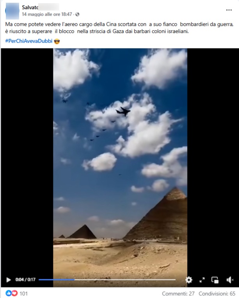Open the blurred profile picture
Screen dimensions: 239x298
coord(12,11)
